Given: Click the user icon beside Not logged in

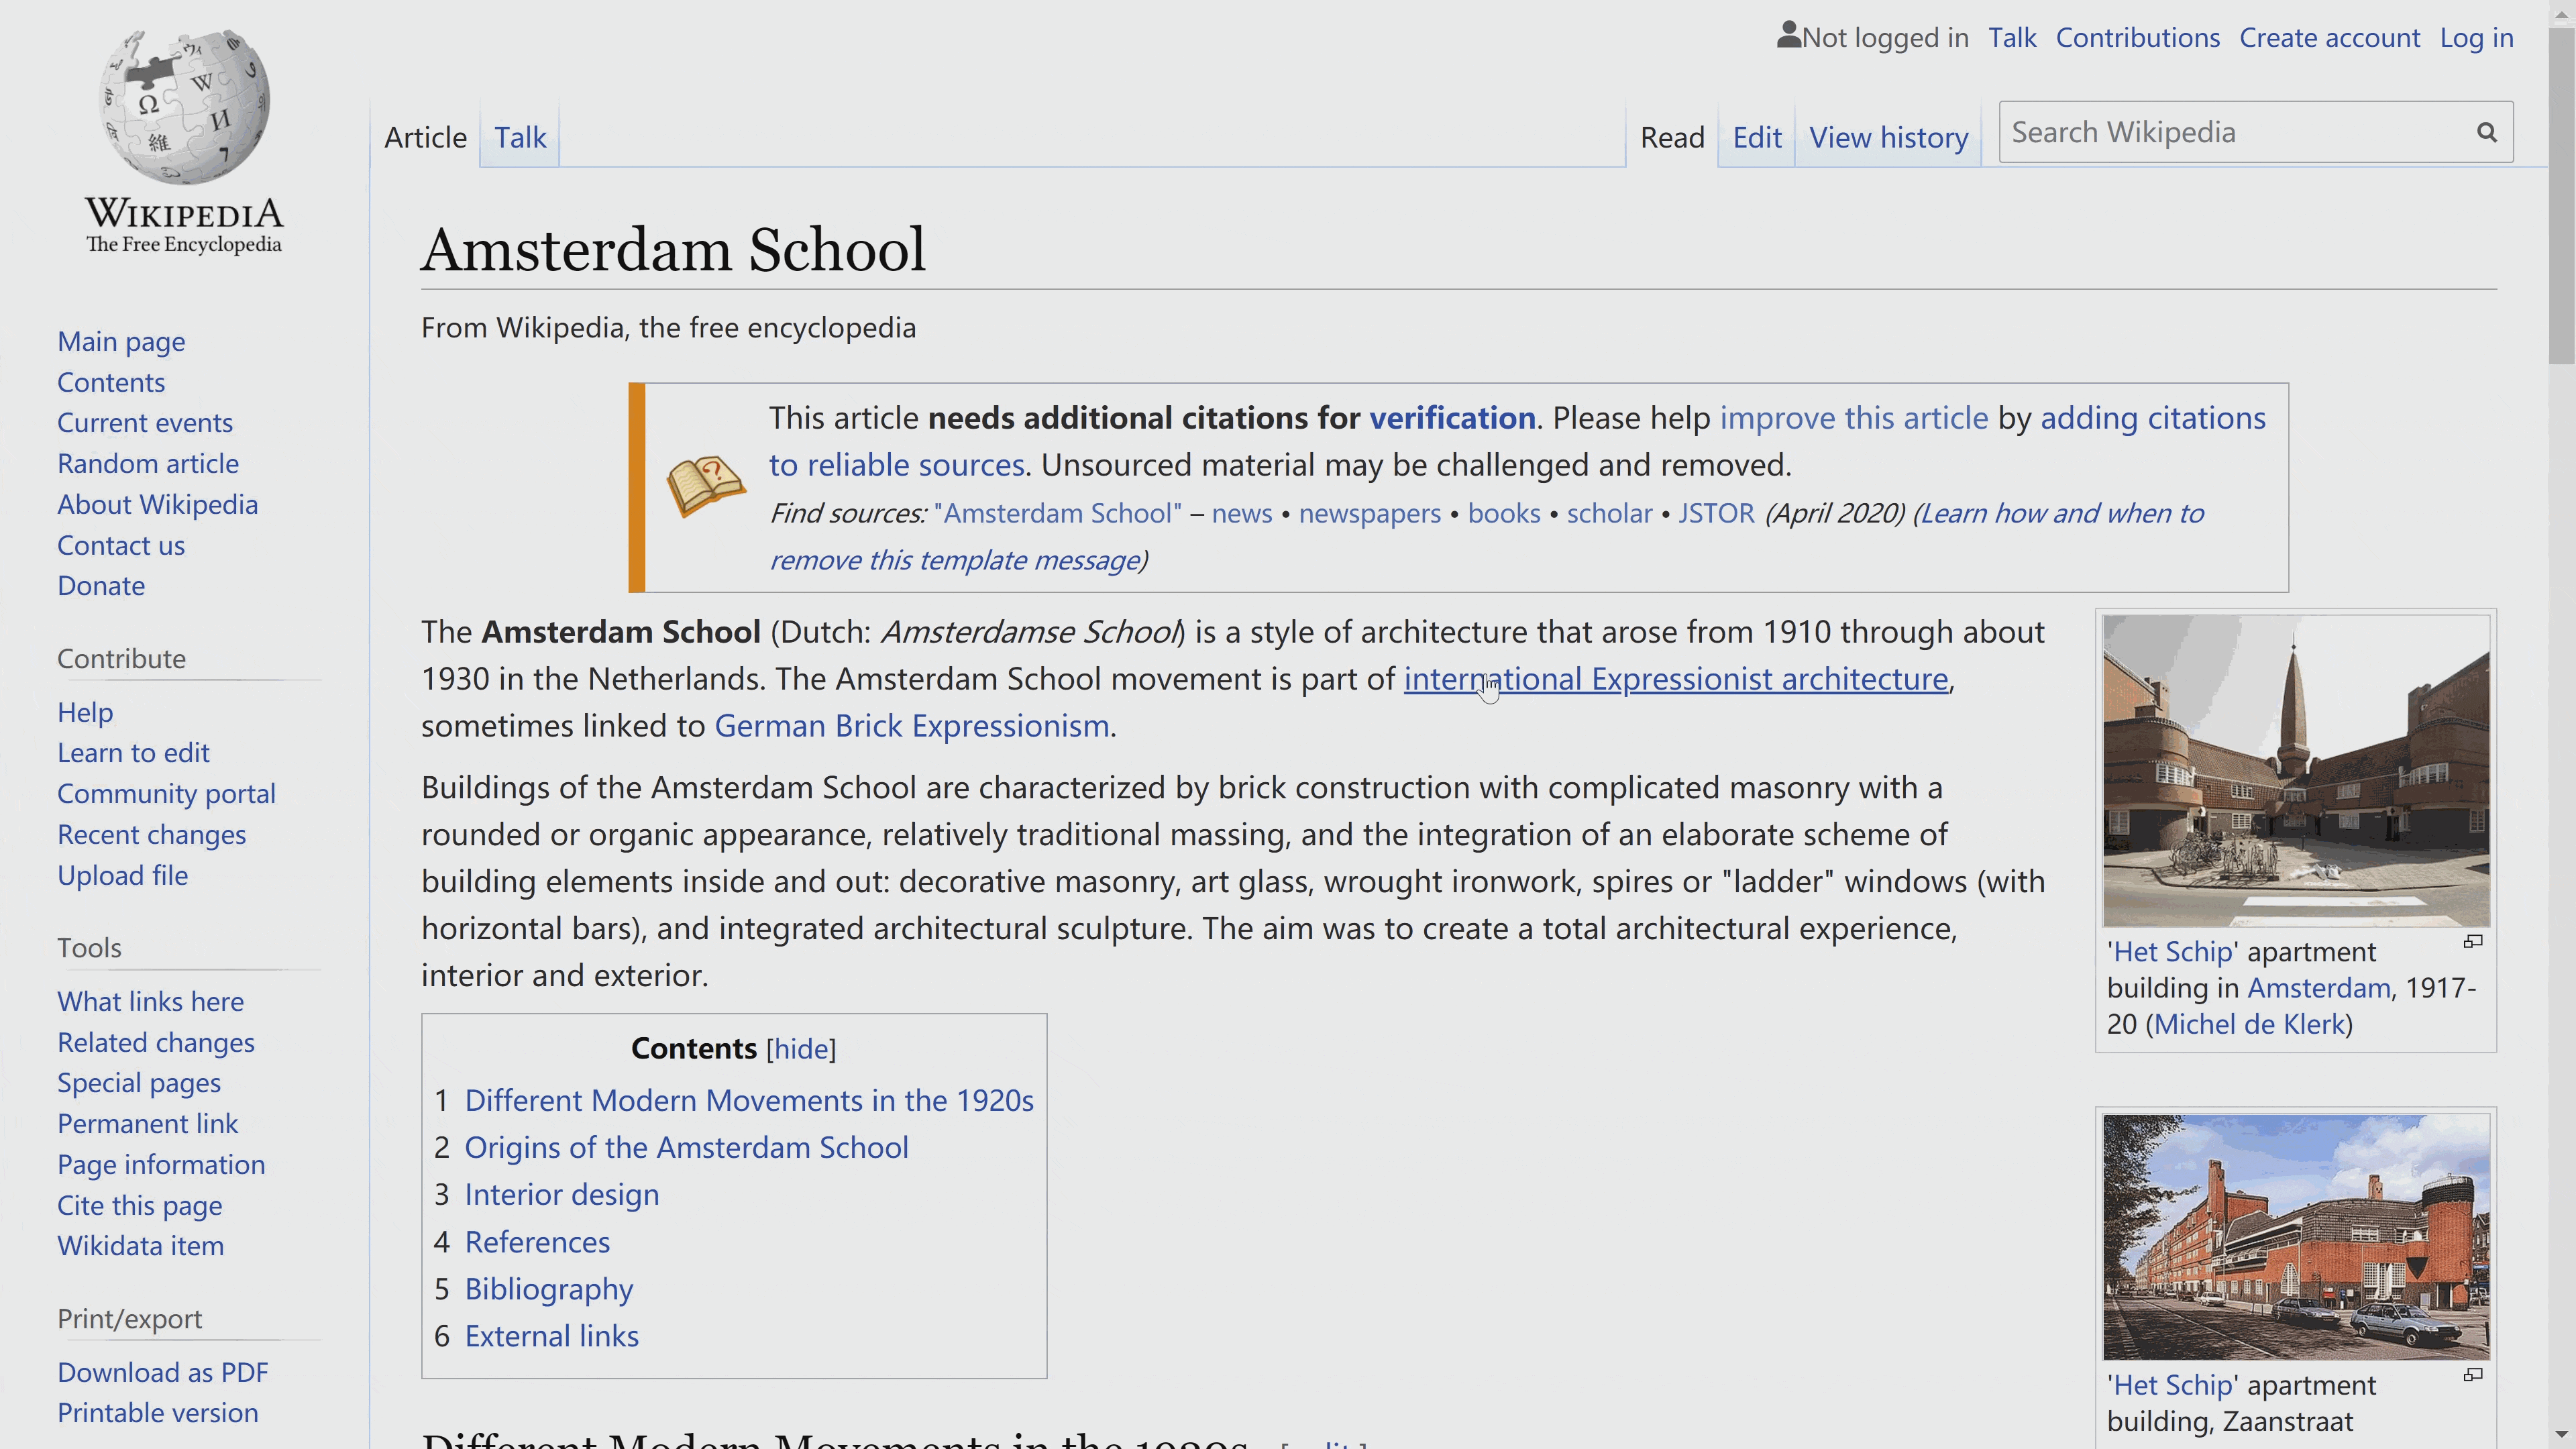Looking at the screenshot, I should [1788, 36].
